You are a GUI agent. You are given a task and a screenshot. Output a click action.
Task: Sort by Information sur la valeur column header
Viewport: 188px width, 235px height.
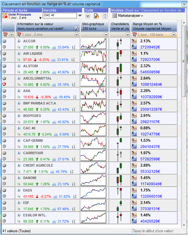click(x=48, y=26)
